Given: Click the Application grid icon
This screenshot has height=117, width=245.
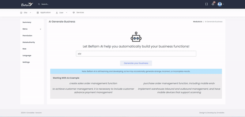Looking at the screenshot, I should tap(38, 13).
